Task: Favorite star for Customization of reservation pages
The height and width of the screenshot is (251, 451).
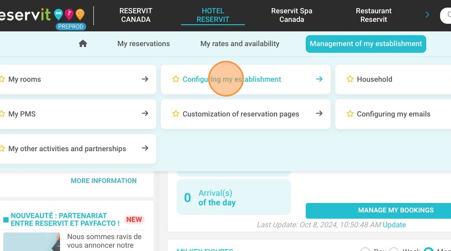Action: coord(176,114)
